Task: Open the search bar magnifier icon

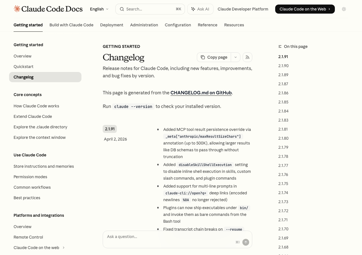Action: tap(122, 9)
